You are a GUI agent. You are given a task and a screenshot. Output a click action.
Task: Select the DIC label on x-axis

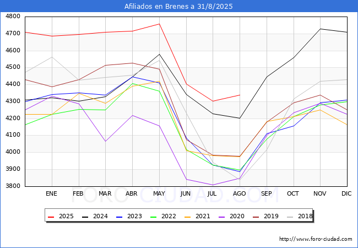coord(347,194)
